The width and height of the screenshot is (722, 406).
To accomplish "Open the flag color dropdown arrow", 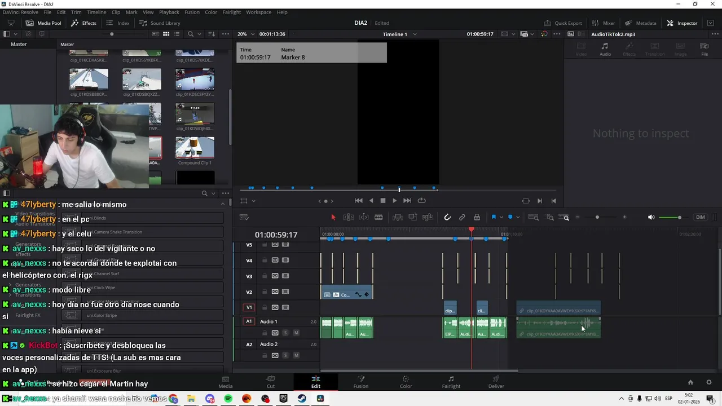I will pyautogui.click(x=501, y=218).
